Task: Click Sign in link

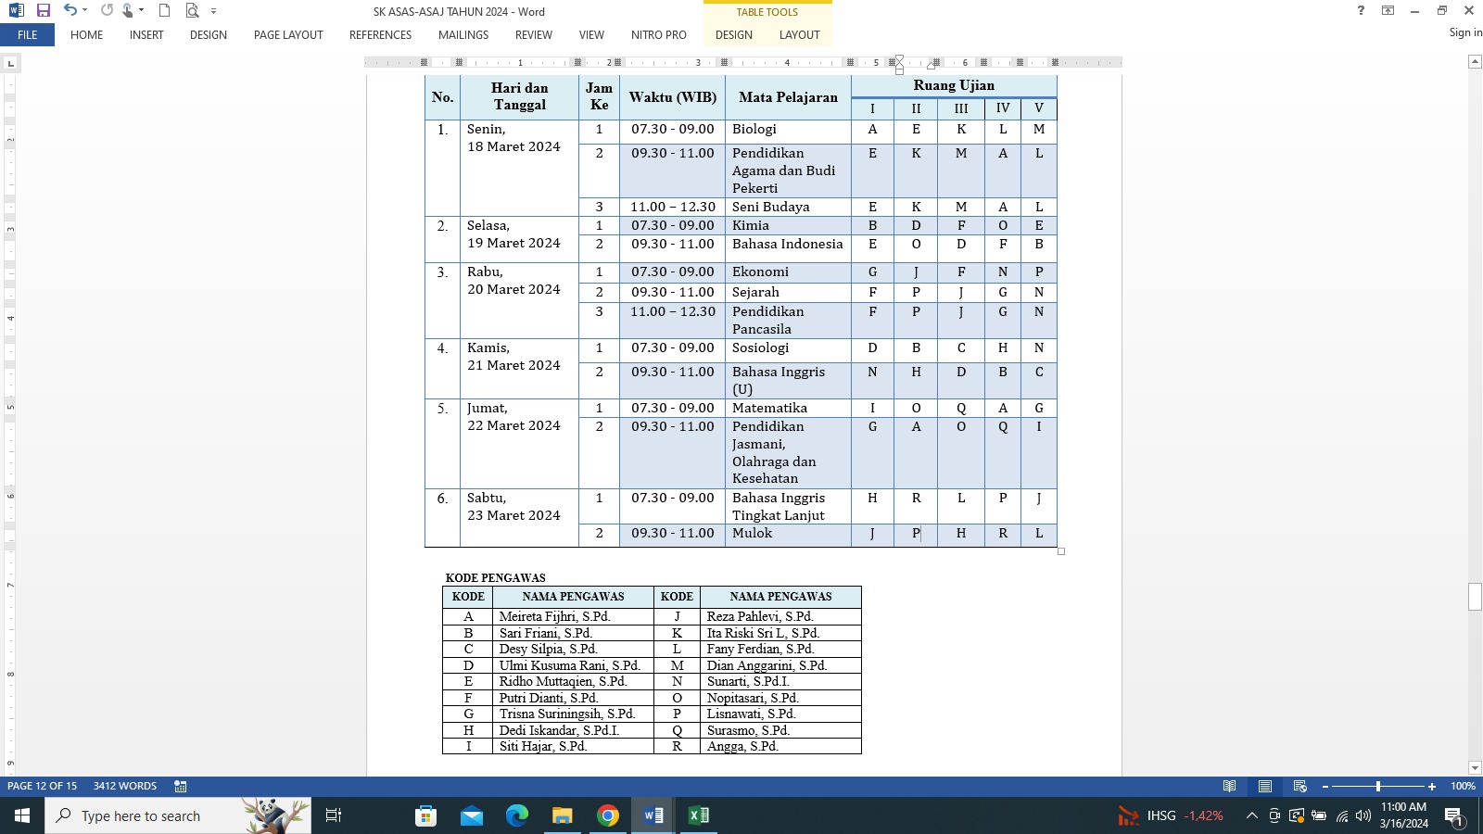Action: coord(1465,32)
